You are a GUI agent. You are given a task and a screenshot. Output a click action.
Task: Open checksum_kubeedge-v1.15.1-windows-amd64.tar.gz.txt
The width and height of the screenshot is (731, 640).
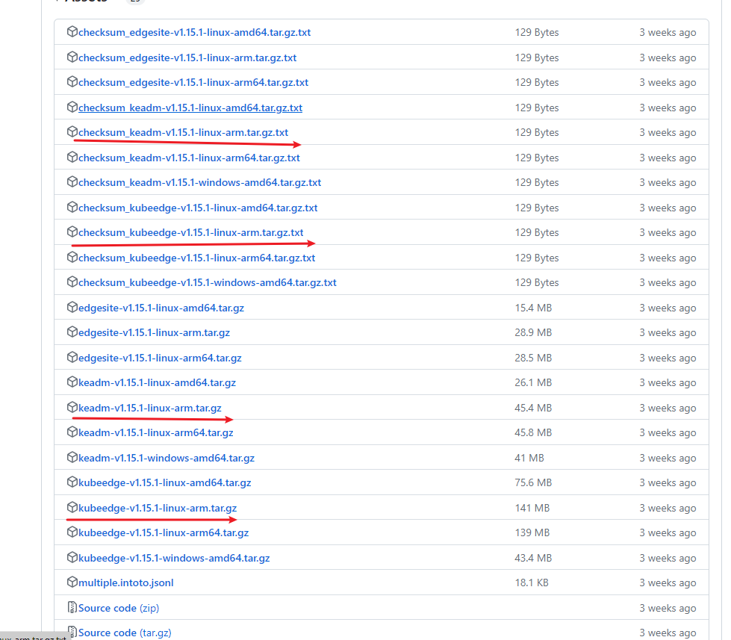[x=208, y=282]
